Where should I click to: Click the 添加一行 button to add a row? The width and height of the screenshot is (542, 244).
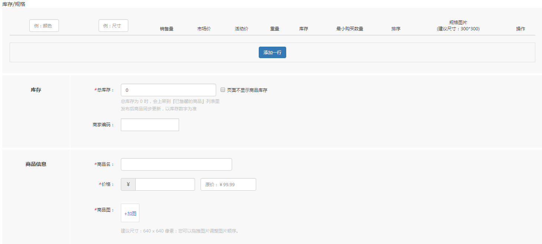coord(272,52)
